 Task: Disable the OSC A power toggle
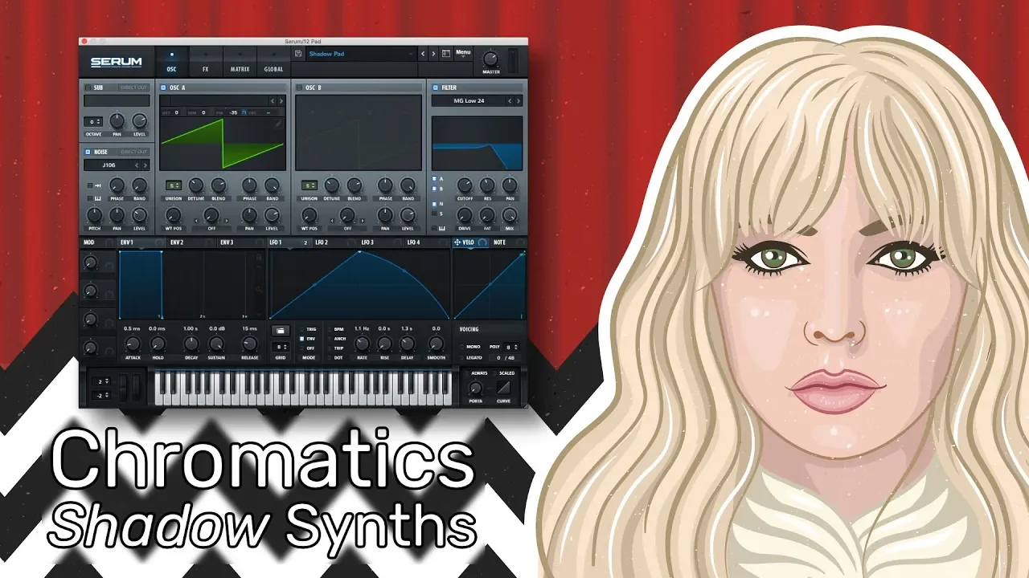[163, 88]
